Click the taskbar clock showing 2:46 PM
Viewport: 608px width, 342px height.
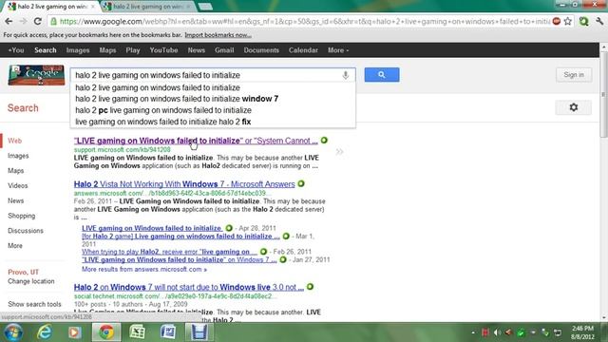[x=582, y=332]
